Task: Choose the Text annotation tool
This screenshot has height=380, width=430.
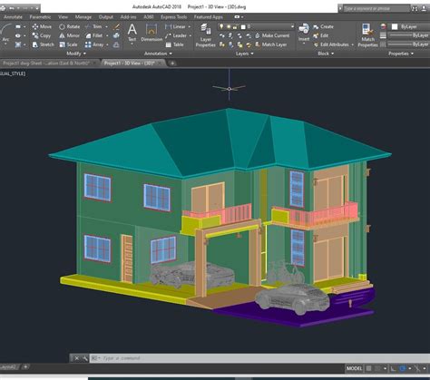Action: (132, 33)
